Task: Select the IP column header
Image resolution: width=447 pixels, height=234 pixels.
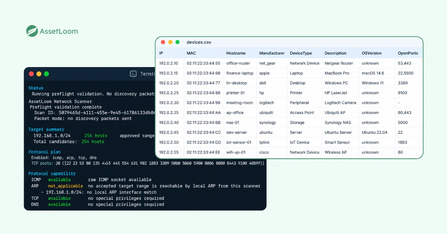Action: 161,53
